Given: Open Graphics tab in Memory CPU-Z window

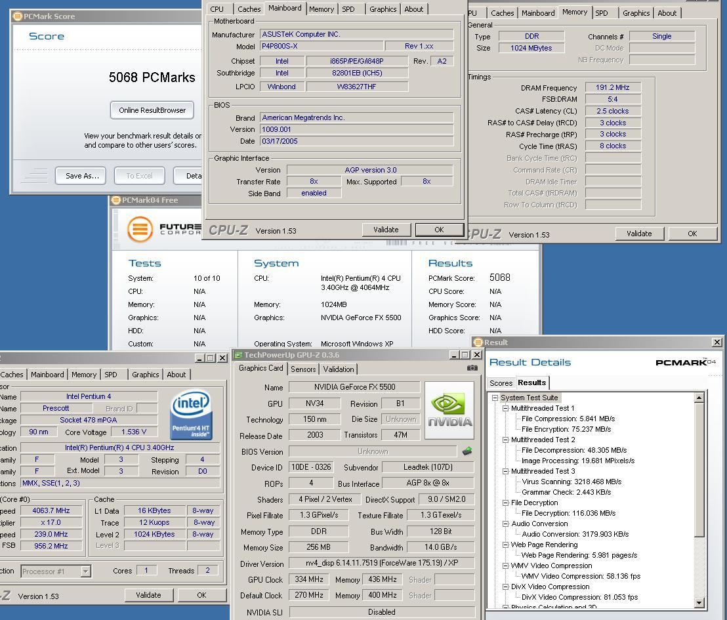Looking at the screenshot, I should [636, 13].
